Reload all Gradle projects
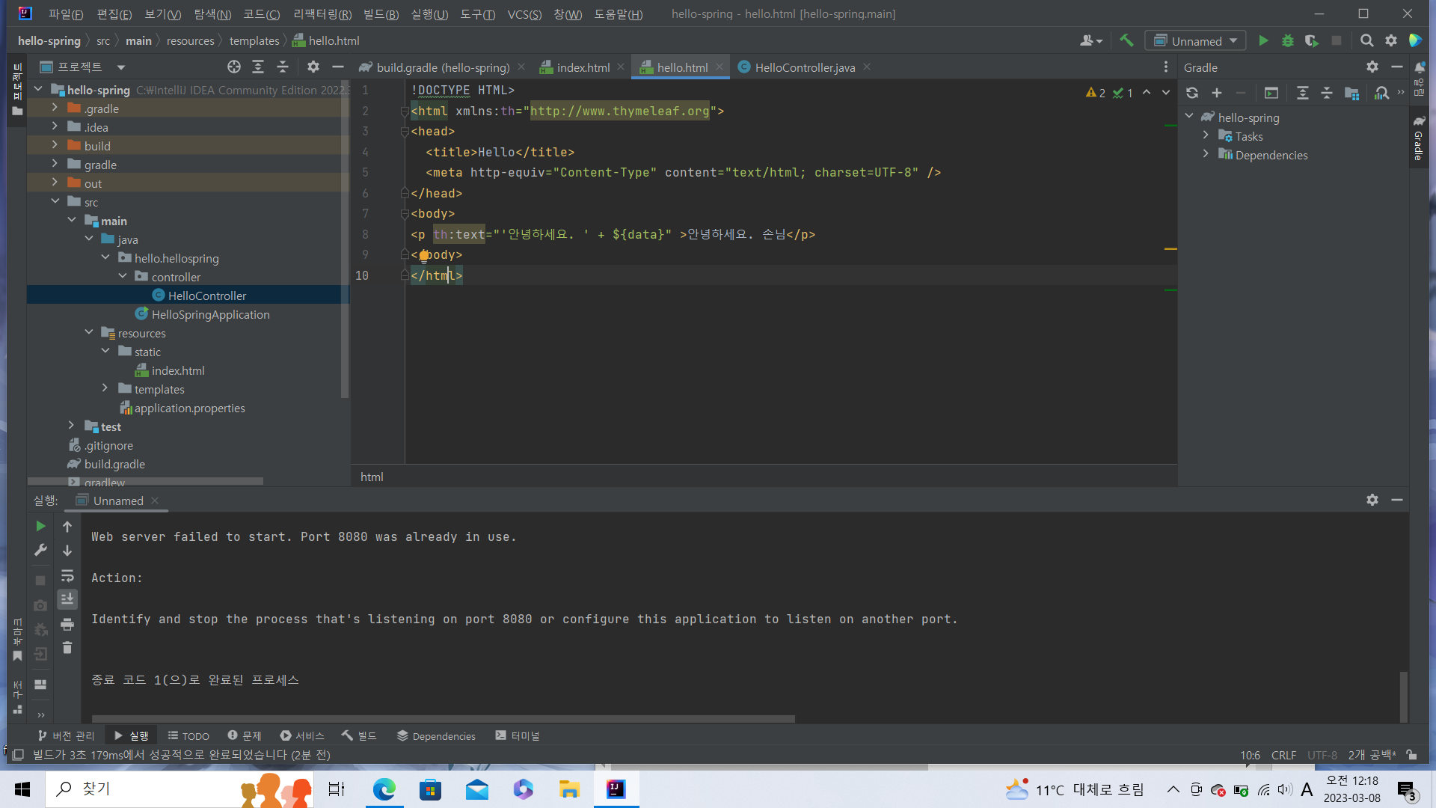This screenshot has height=808, width=1436. tap(1192, 93)
